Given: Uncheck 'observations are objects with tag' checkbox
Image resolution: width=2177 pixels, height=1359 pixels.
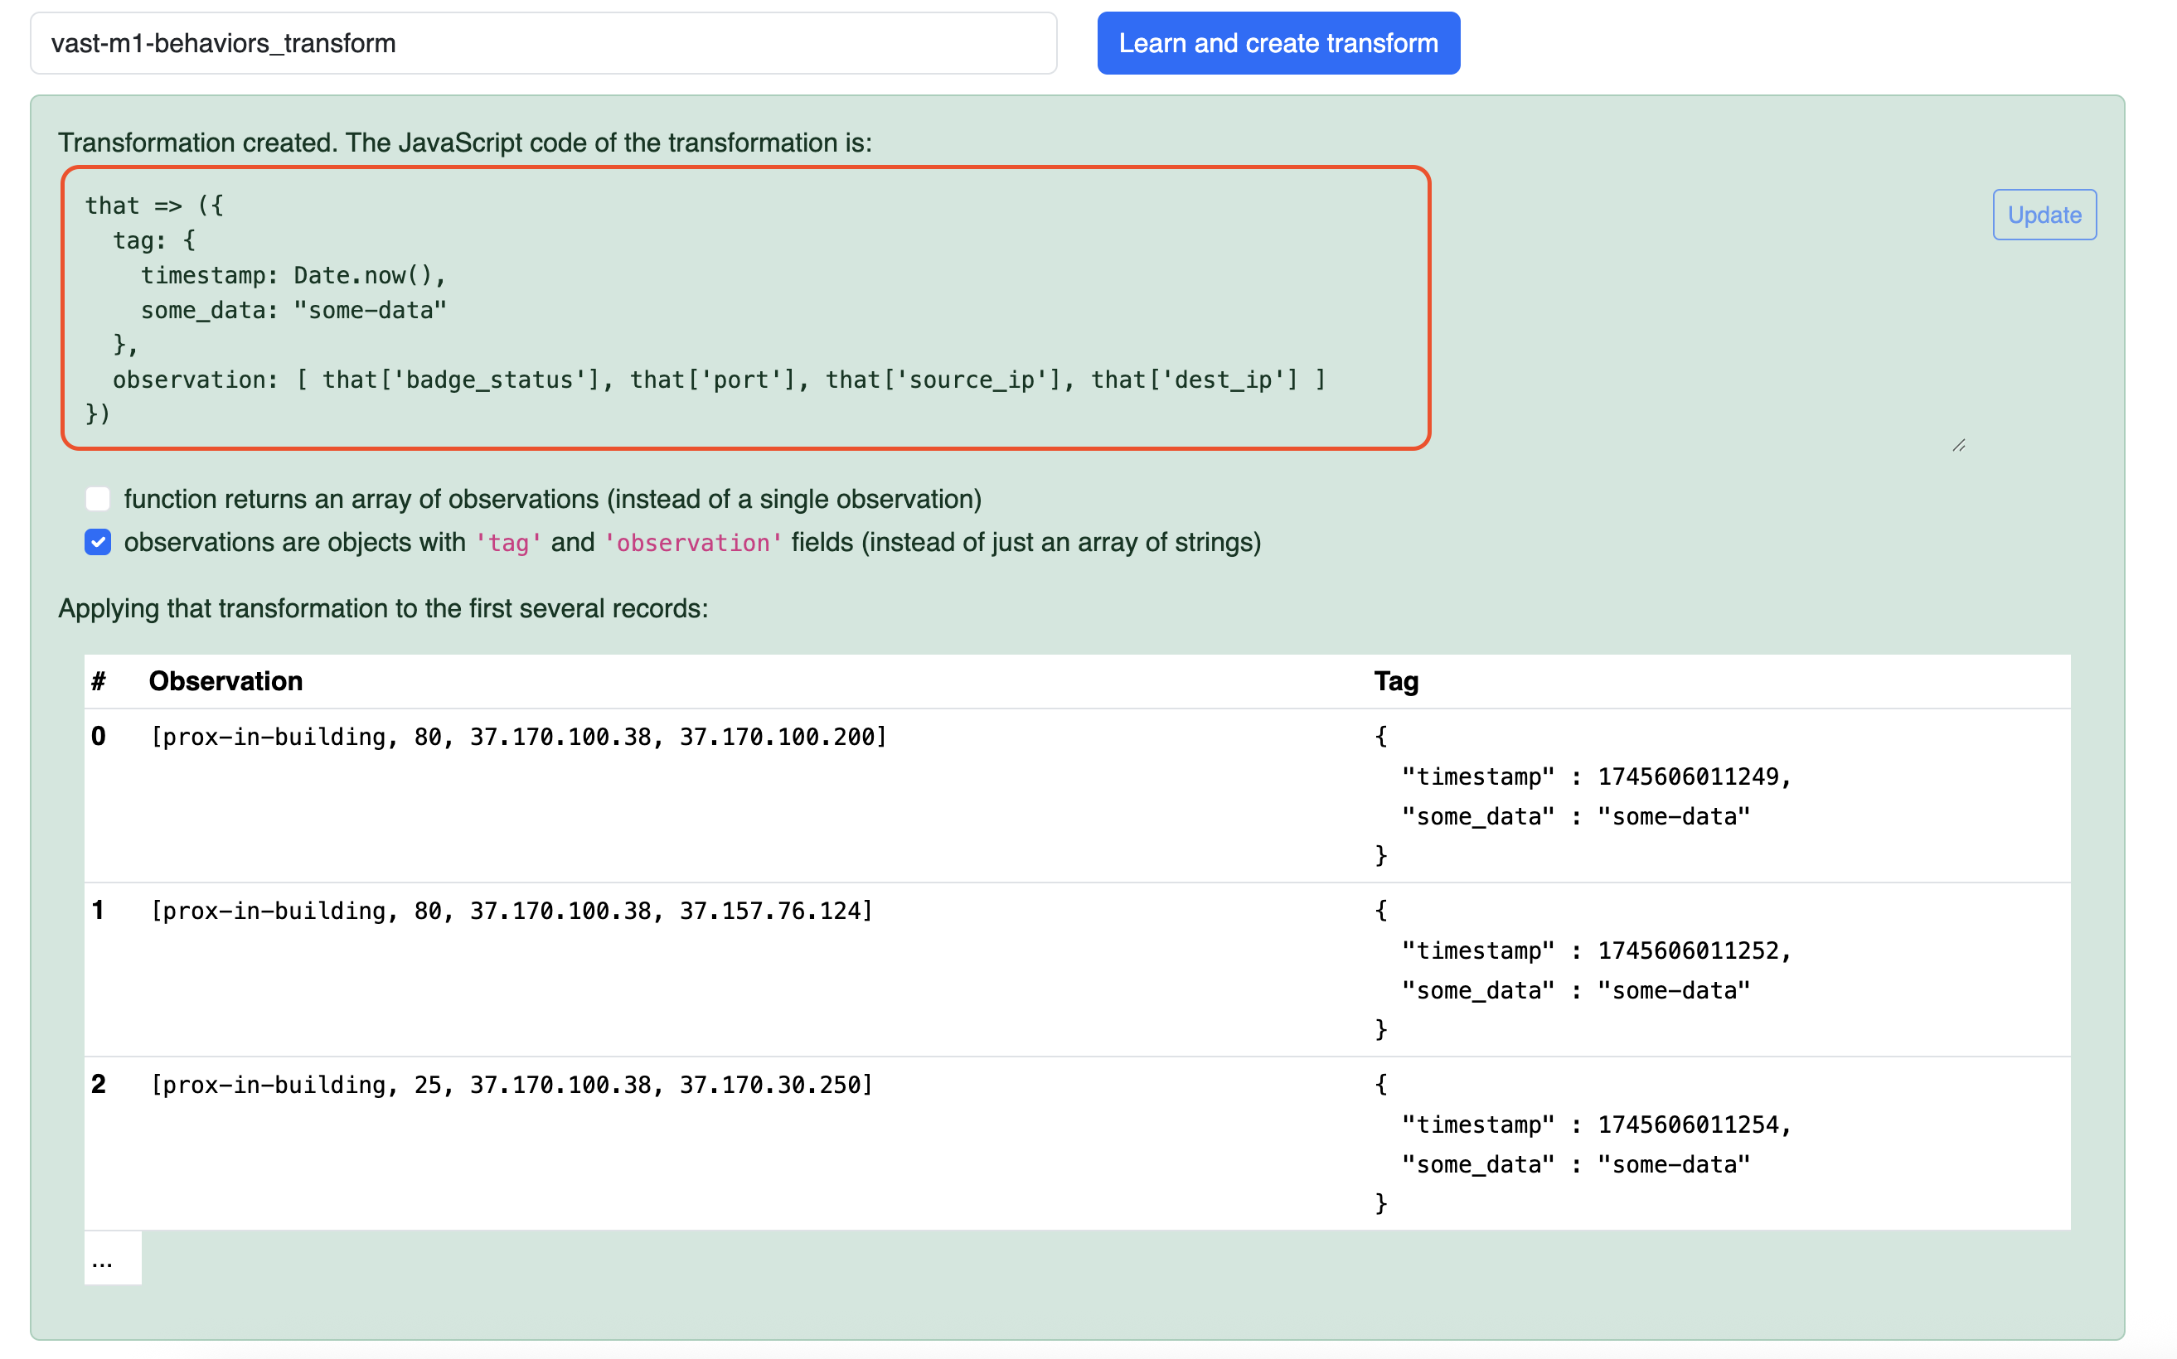Looking at the screenshot, I should tap(98, 542).
